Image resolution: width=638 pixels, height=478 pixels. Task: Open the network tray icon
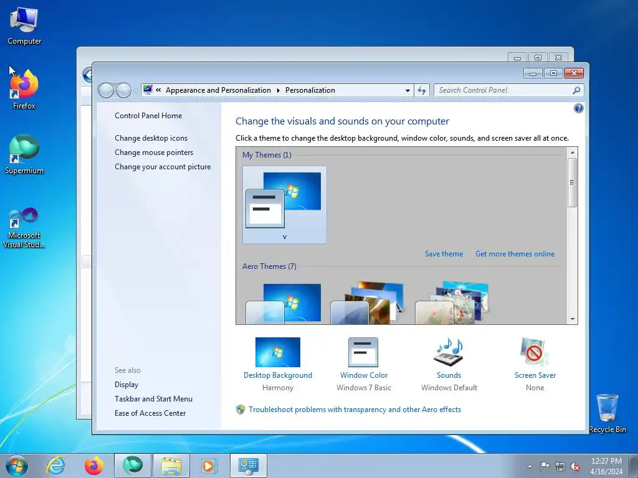click(560, 466)
